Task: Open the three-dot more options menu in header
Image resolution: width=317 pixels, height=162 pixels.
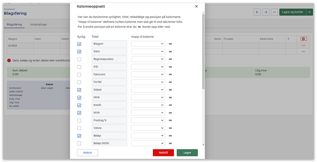Action: (x=274, y=12)
